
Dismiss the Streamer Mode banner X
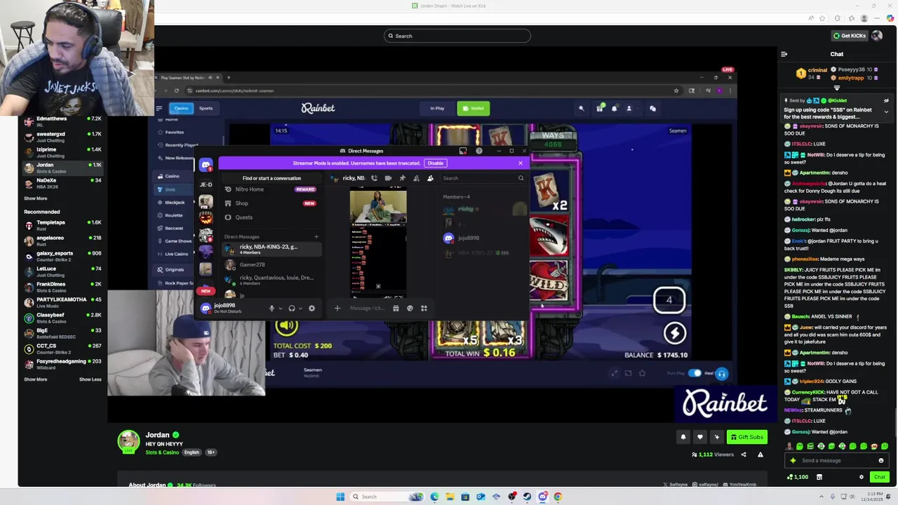click(x=521, y=163)
